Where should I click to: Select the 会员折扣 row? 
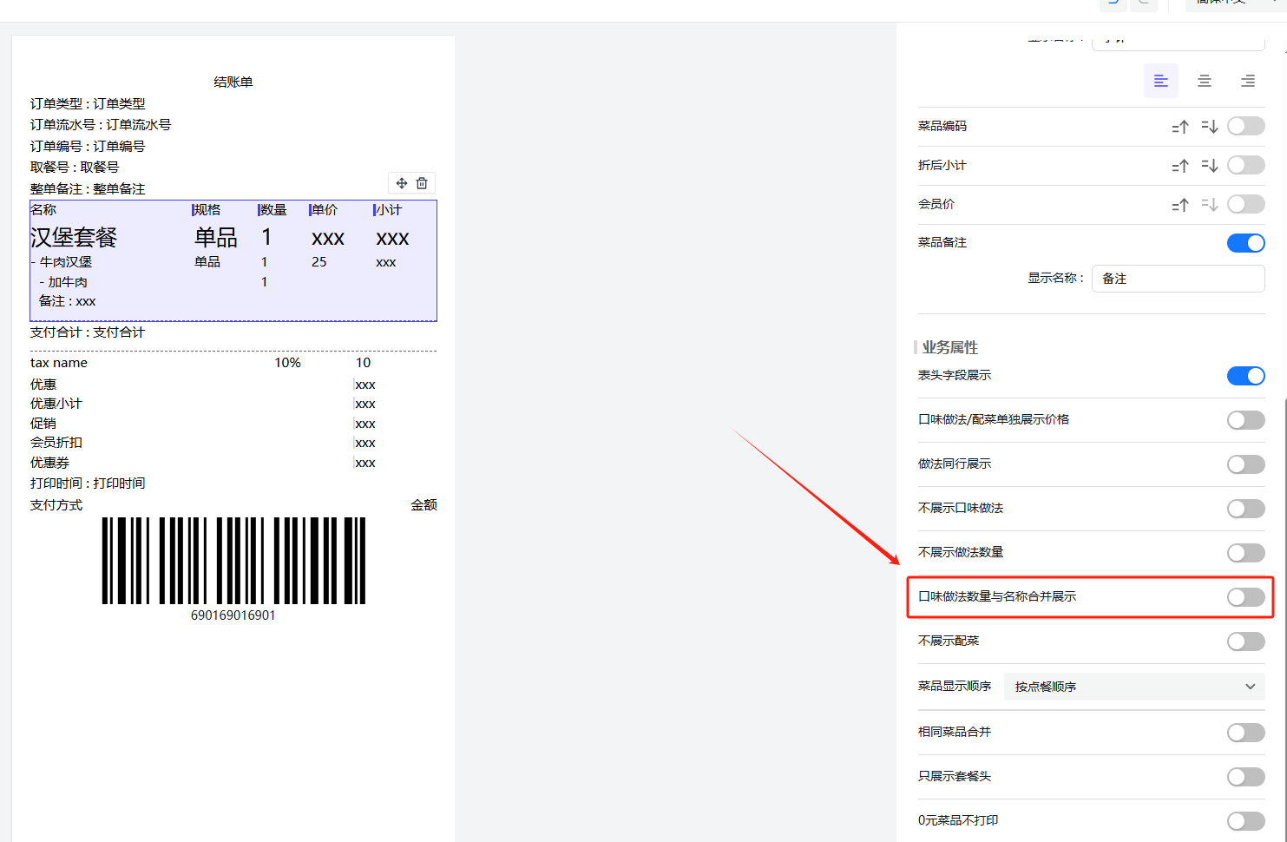[233, 443]
